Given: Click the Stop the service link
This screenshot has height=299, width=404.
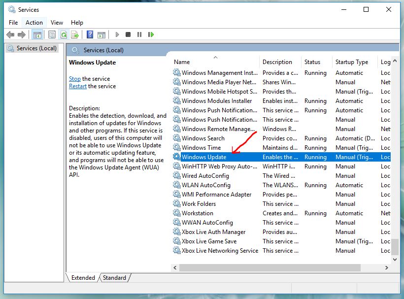Looking at the screenshot, I should [x=75, y=79].
